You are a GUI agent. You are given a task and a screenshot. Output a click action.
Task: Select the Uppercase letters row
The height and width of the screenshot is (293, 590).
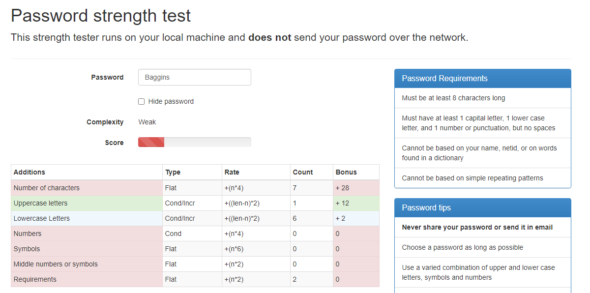41,203
